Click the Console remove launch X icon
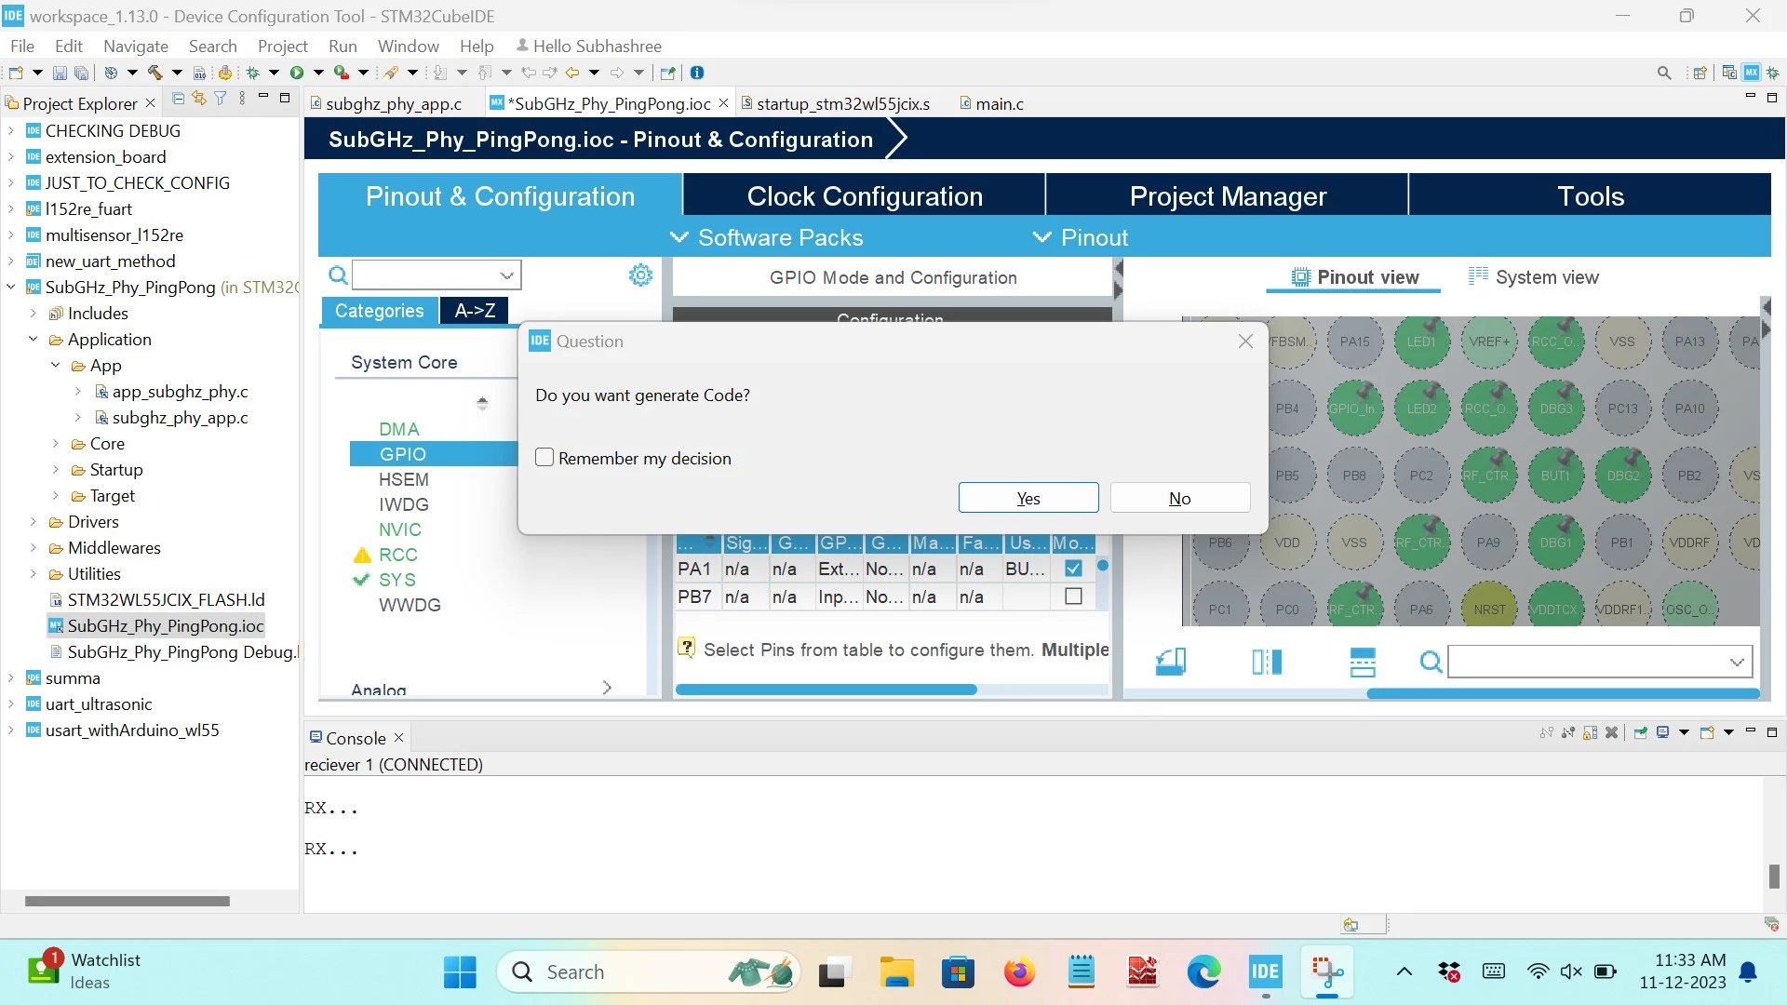Image resolution: width=1787 pixels, height=1005 pixels. tap(1612, 732)
